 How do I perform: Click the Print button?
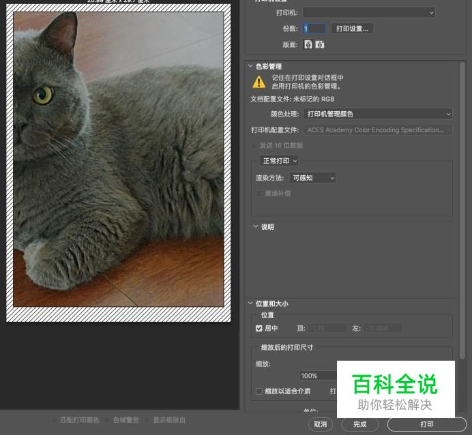(x=427, y=424)
